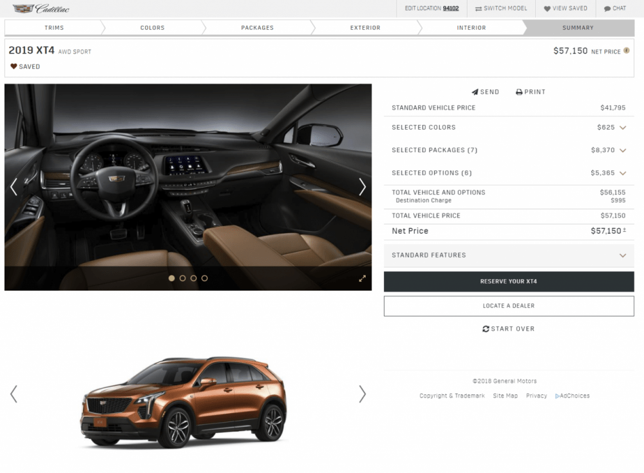
Task: Click the net price info icon
Action: 627,51
